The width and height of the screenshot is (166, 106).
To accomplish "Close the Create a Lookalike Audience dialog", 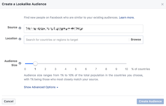I will (162, 4).
